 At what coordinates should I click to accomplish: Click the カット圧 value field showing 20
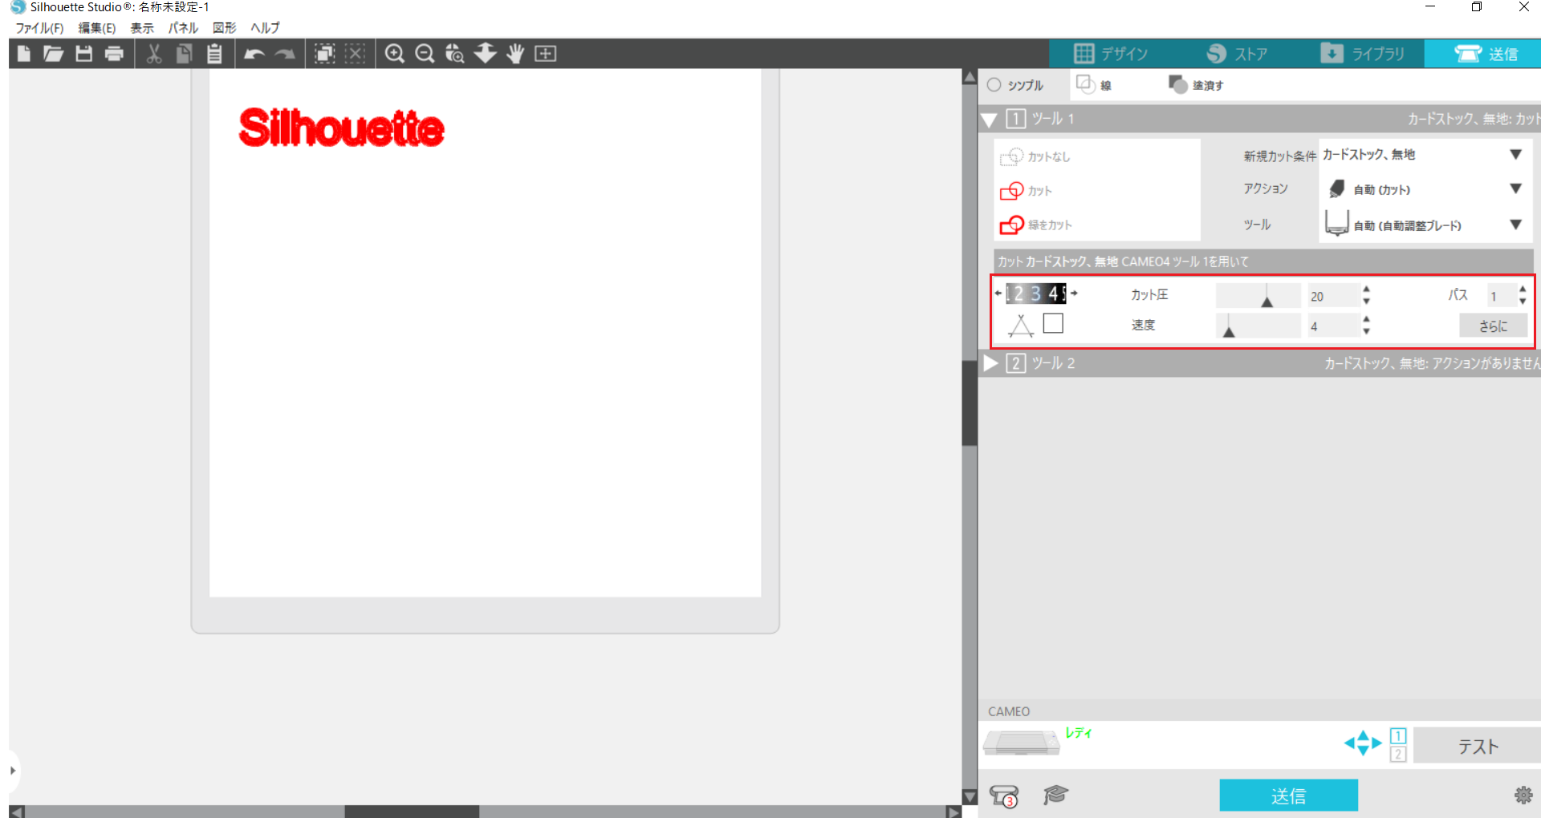click(x=1333, y=296)
